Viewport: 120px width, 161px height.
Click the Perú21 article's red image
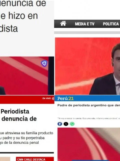89,144
